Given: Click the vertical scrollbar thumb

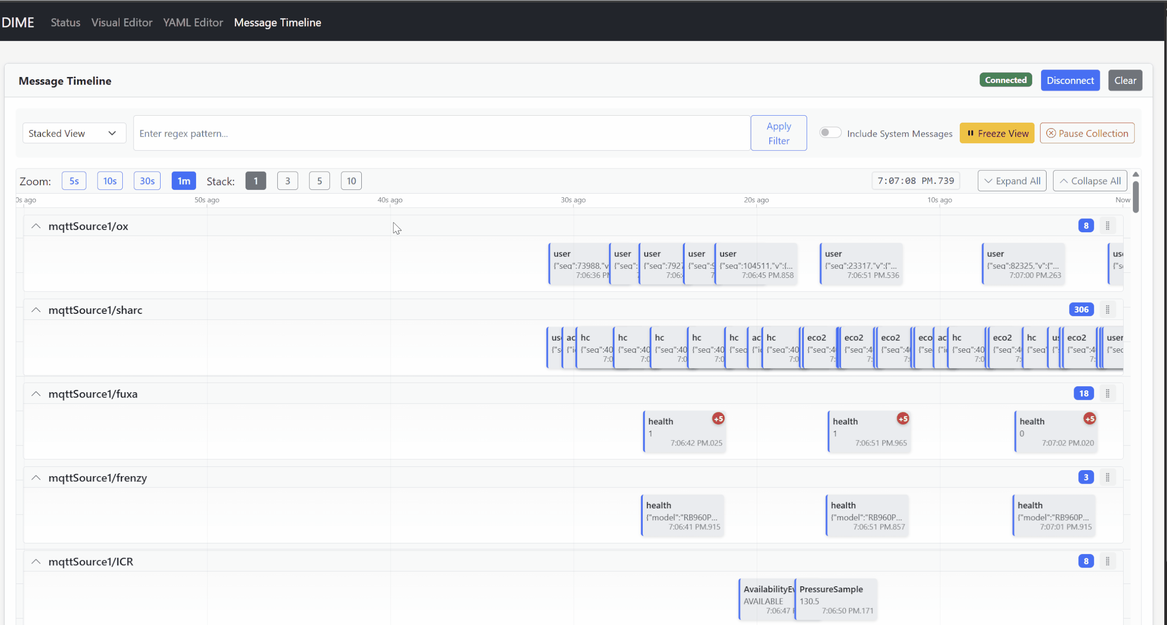Looking at the screenshot, I should pos(1136,197).
